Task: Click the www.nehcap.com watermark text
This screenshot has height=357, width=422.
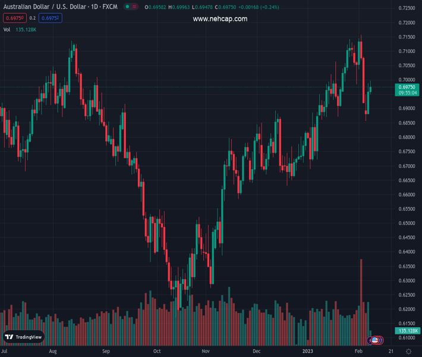Action: point(220,19)
